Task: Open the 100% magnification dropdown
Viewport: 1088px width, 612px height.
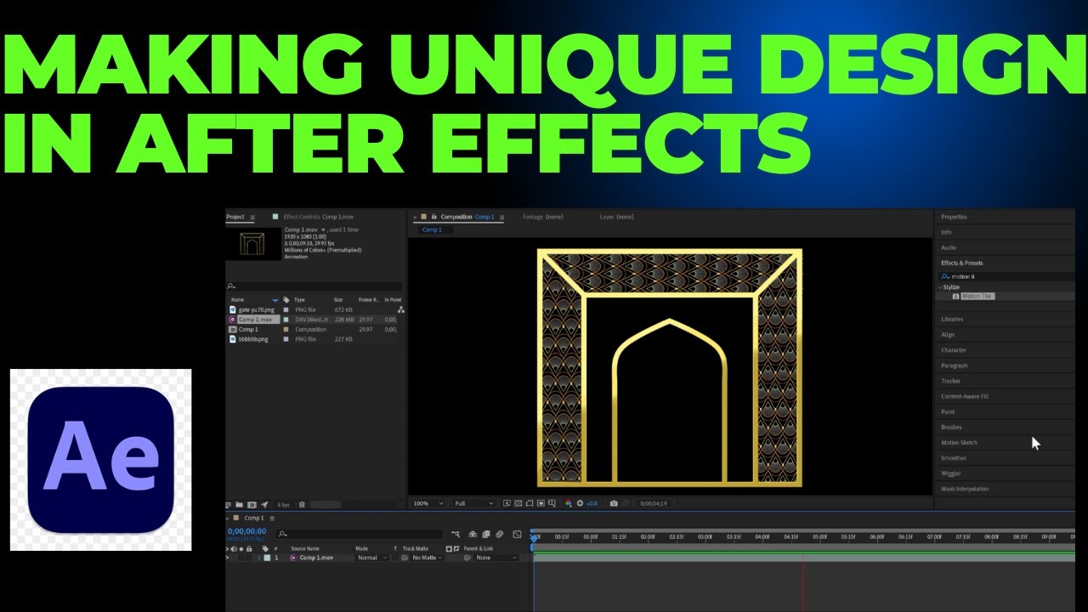Action: (x=428, y=503)
